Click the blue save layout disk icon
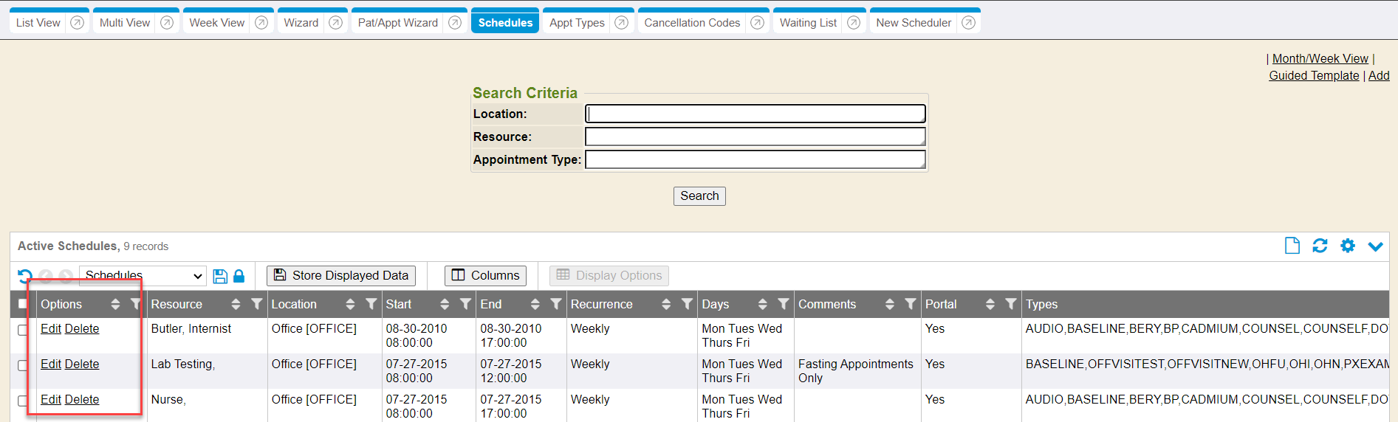The image size is (1398, 422). 220,276
